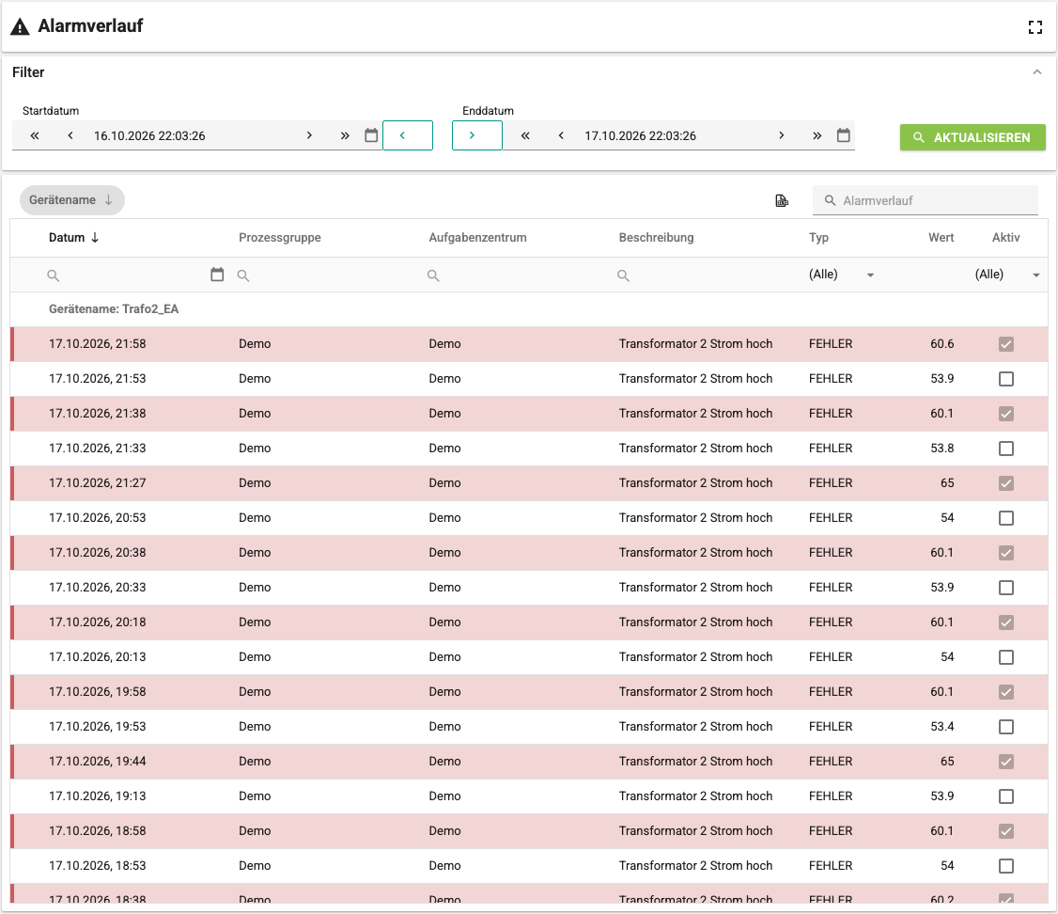The width and height of the screenshot is (1058, 914).
Task: Open the Aktiv filter (Alle) dropdown
Action: click(1007, 275)
